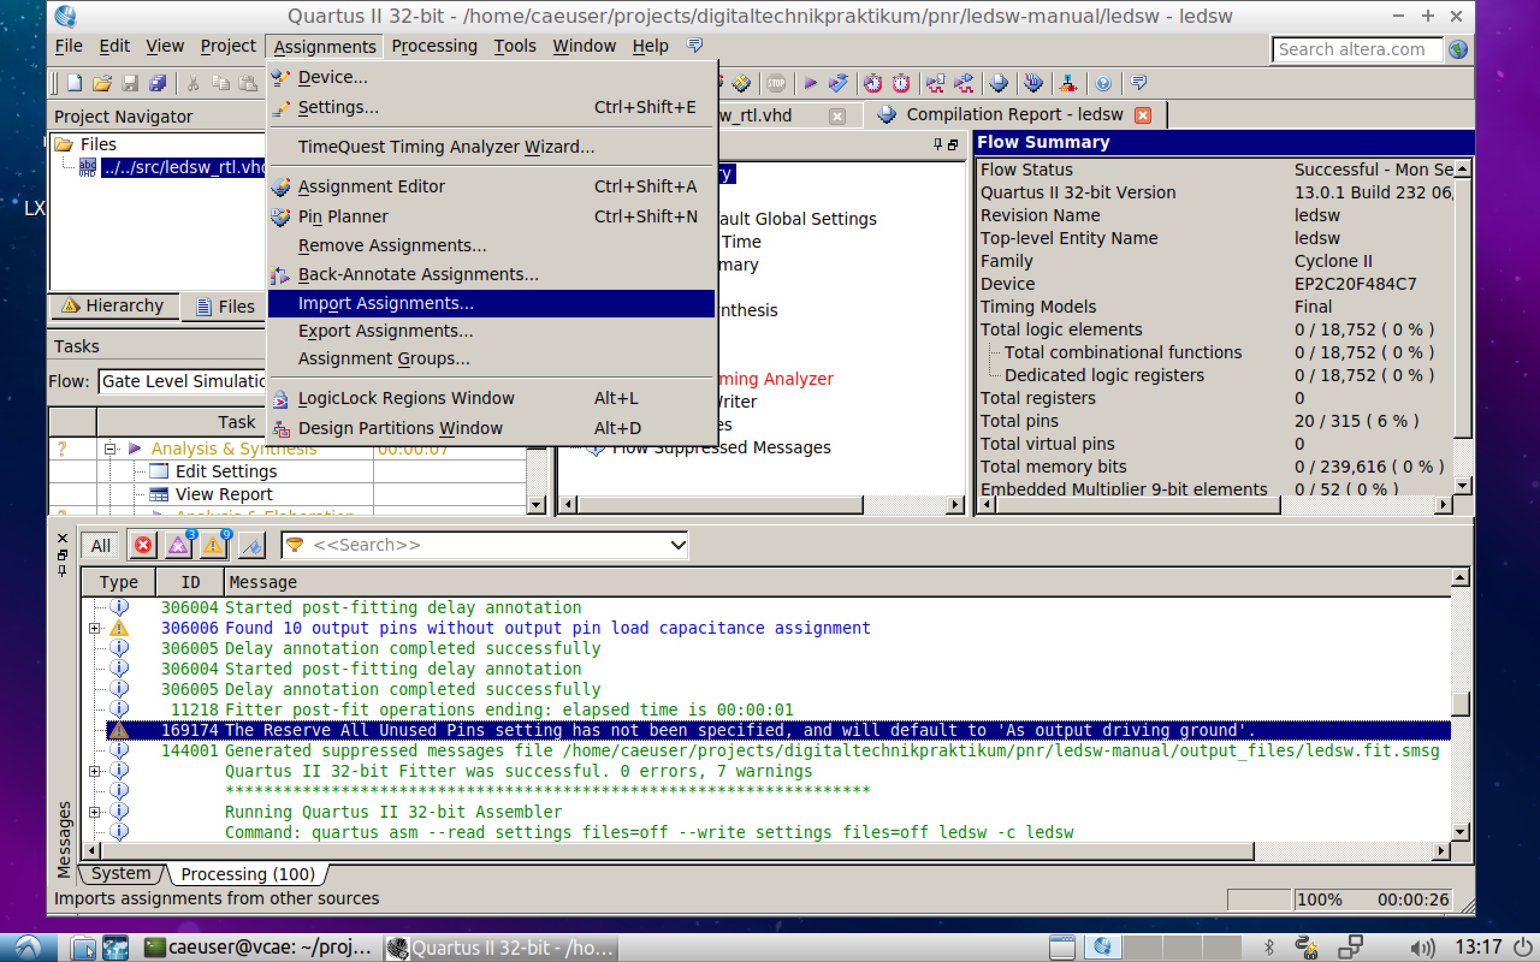Switch to System messages tab
Viewport: 1540px width, 962px height.
point(121,874)
